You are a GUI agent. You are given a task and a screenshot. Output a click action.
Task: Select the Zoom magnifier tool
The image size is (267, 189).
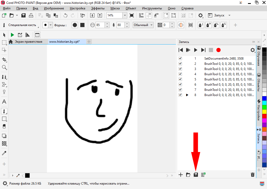pos(4,67)
